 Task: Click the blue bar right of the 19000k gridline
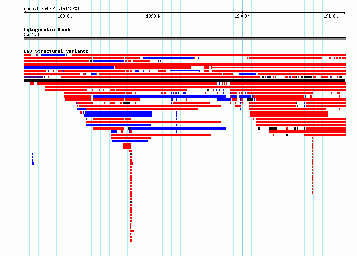pos(247,74)
